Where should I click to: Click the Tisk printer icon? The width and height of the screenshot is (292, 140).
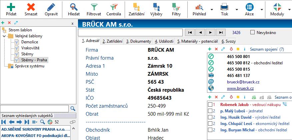pyautogui.click(x=224, y=7)
